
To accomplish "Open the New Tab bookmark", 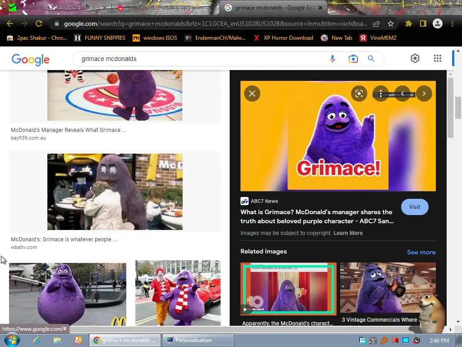I will coord(337,38).
